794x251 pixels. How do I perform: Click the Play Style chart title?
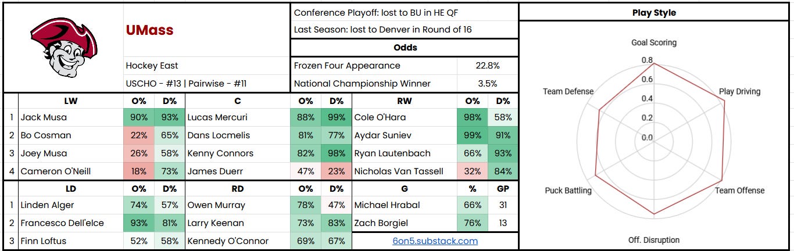click(654, 12)
